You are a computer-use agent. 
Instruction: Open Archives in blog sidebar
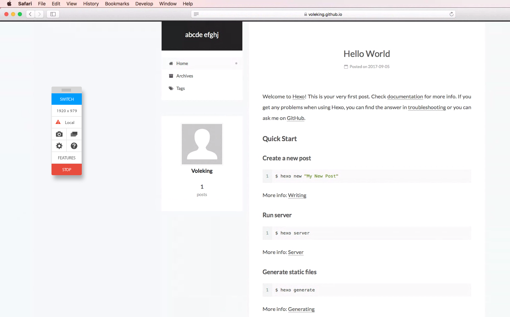coord(202,76)
